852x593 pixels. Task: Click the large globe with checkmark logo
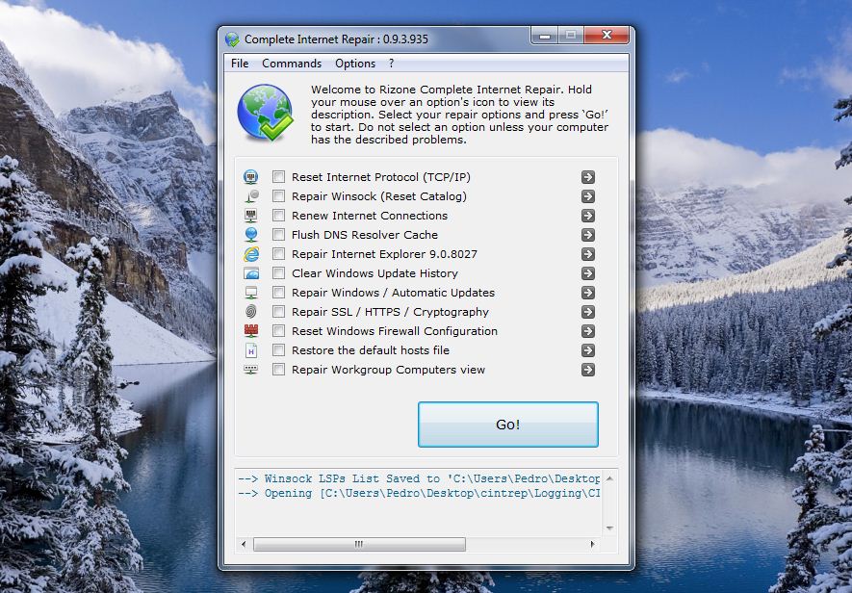[x=265, y=113]
